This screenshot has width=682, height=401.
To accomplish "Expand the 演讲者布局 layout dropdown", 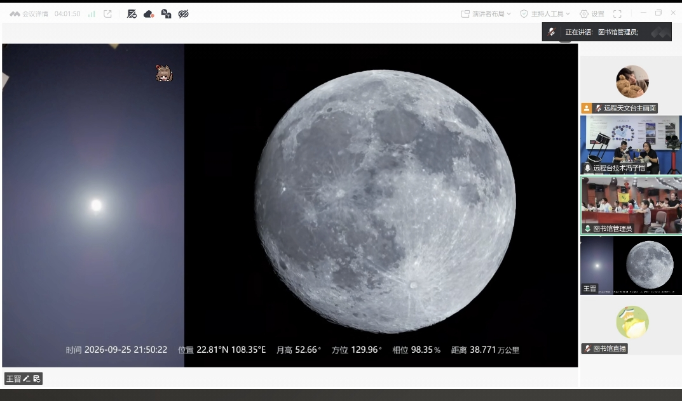I will coord(486,14).
